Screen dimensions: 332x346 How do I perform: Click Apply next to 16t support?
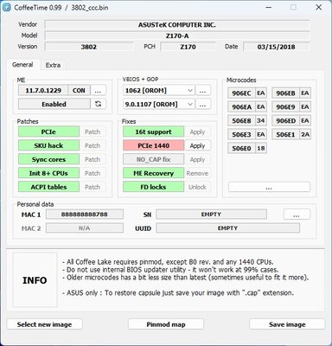[197, 131]
